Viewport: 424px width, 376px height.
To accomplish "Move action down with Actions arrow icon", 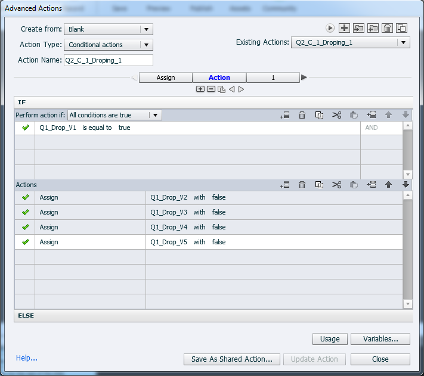I will tap(406, 185).
